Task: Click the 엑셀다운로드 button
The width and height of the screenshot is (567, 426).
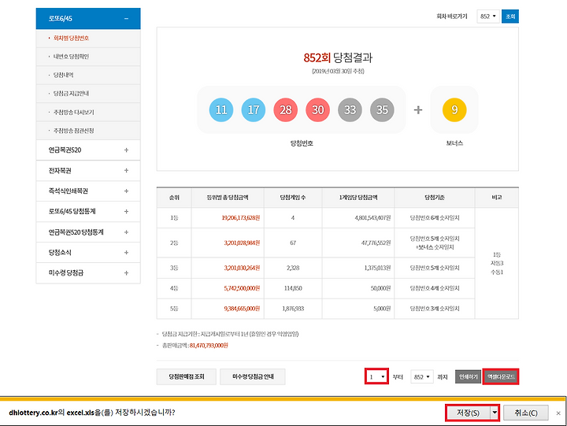Action: click(x=501, y=376)
